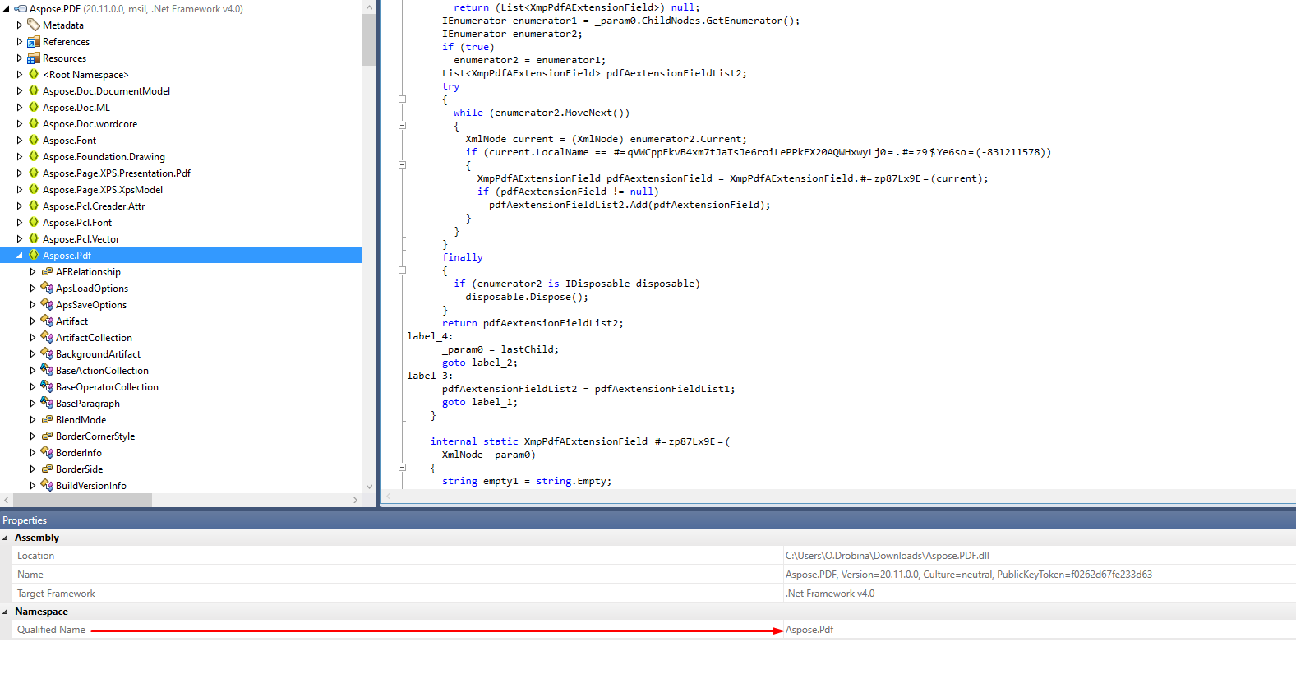Click the ApsLoadOptions class icon
Viewport: 1296px width, 679px height.
47,288
